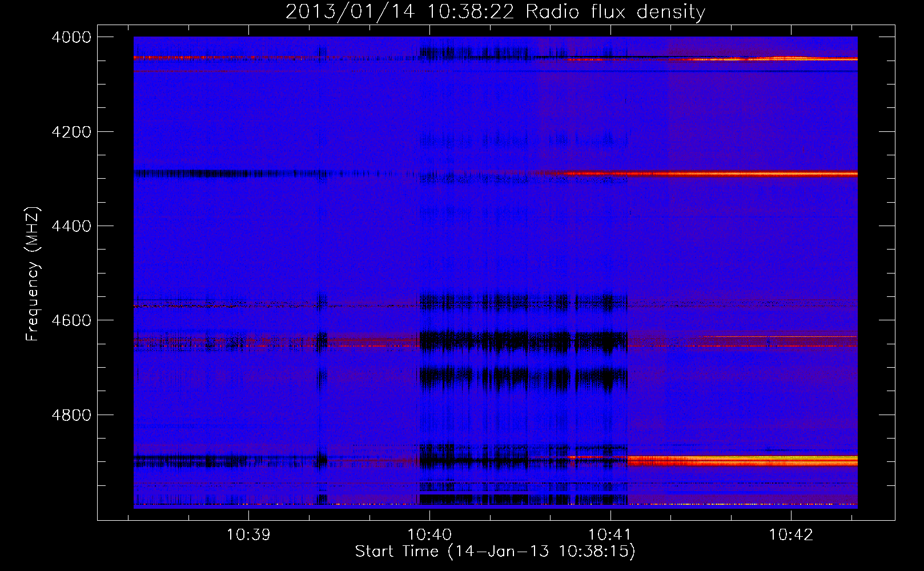This screenshot has width=924, height=571.
Task: Click the 10:39 time tick label
Action: pos(248,535)
